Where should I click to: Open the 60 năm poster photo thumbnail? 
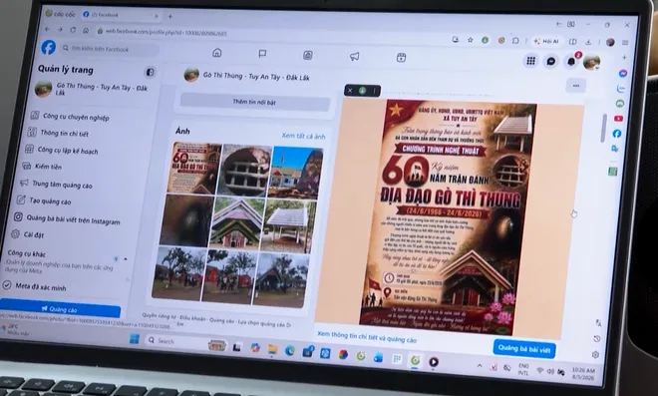(193, 168)
